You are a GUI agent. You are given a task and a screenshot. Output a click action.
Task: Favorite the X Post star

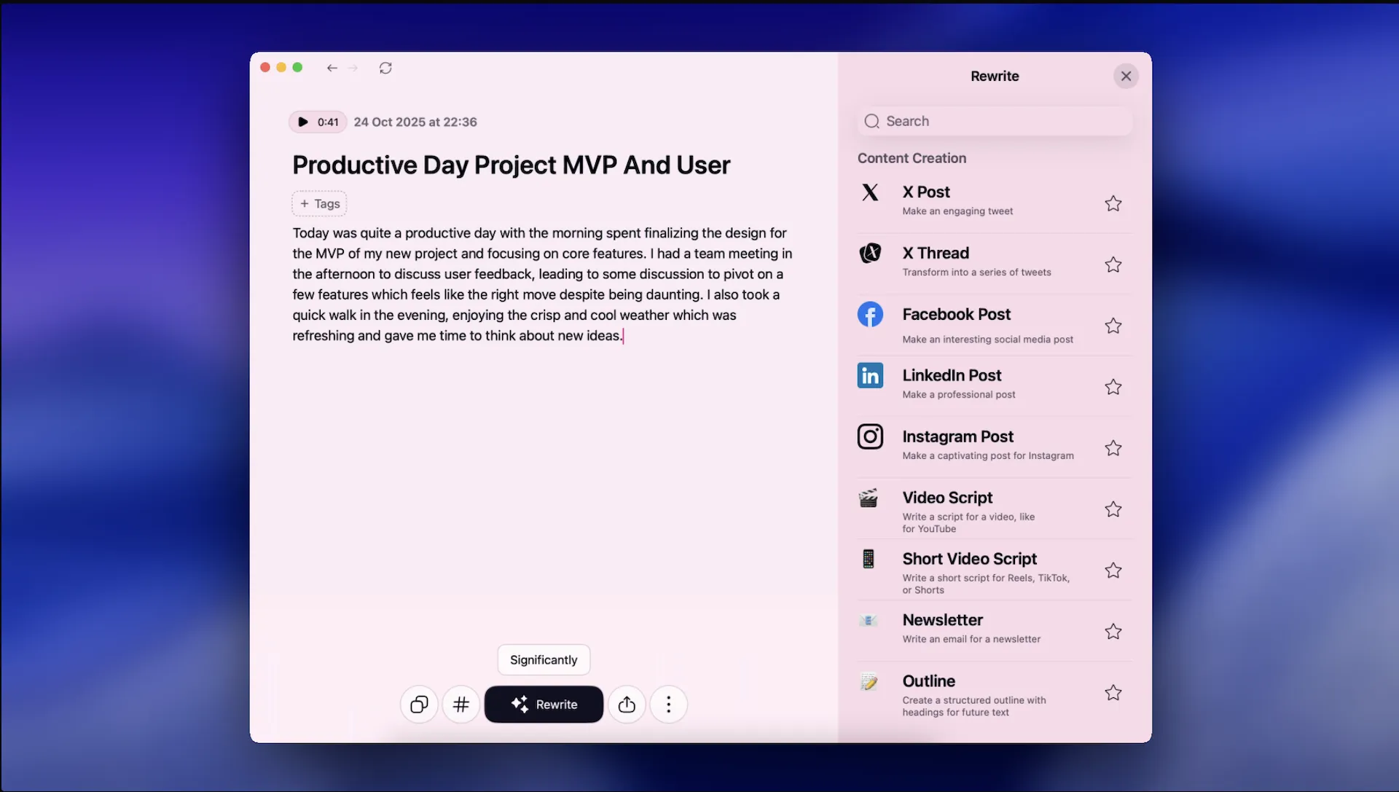point(1113,203)
